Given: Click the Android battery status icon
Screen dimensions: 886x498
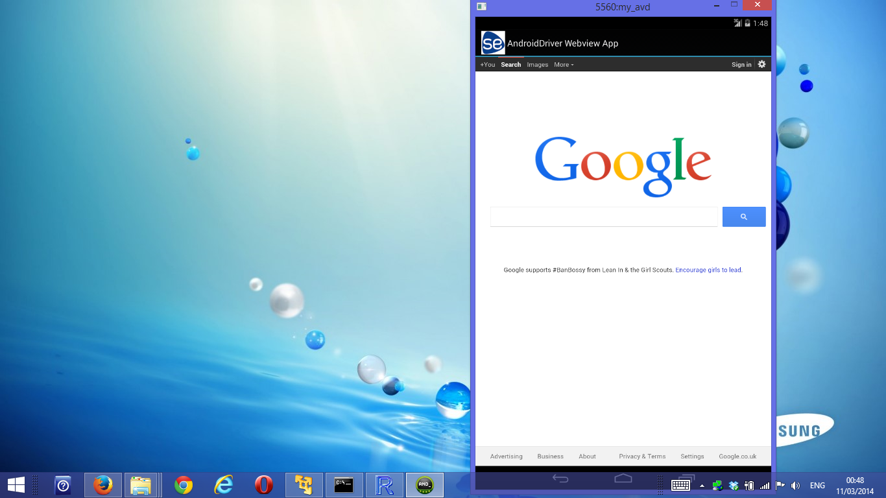Looking at the screenshot, I should click(747, 23).
